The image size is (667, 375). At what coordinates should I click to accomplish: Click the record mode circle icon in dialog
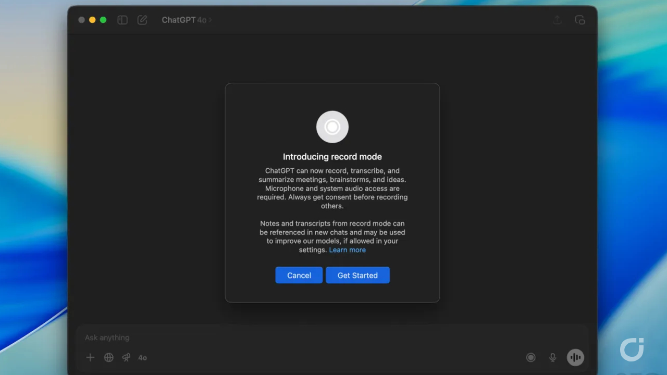point(332,127)
